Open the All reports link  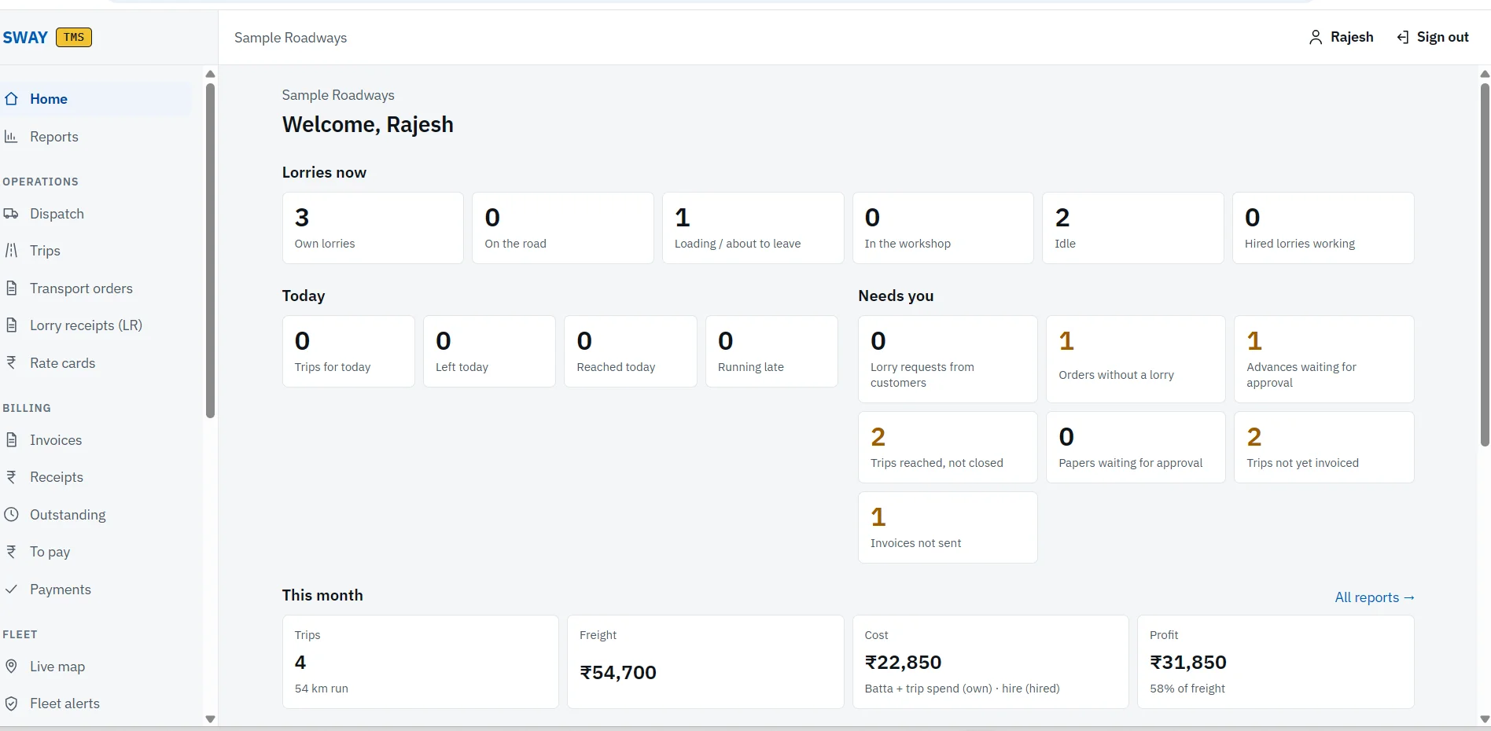tap(1375, 597)
